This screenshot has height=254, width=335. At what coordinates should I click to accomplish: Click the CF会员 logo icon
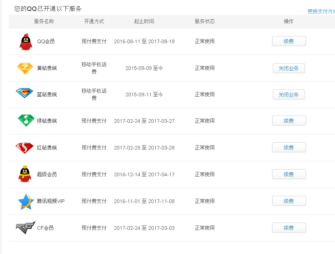pos(26,228)
